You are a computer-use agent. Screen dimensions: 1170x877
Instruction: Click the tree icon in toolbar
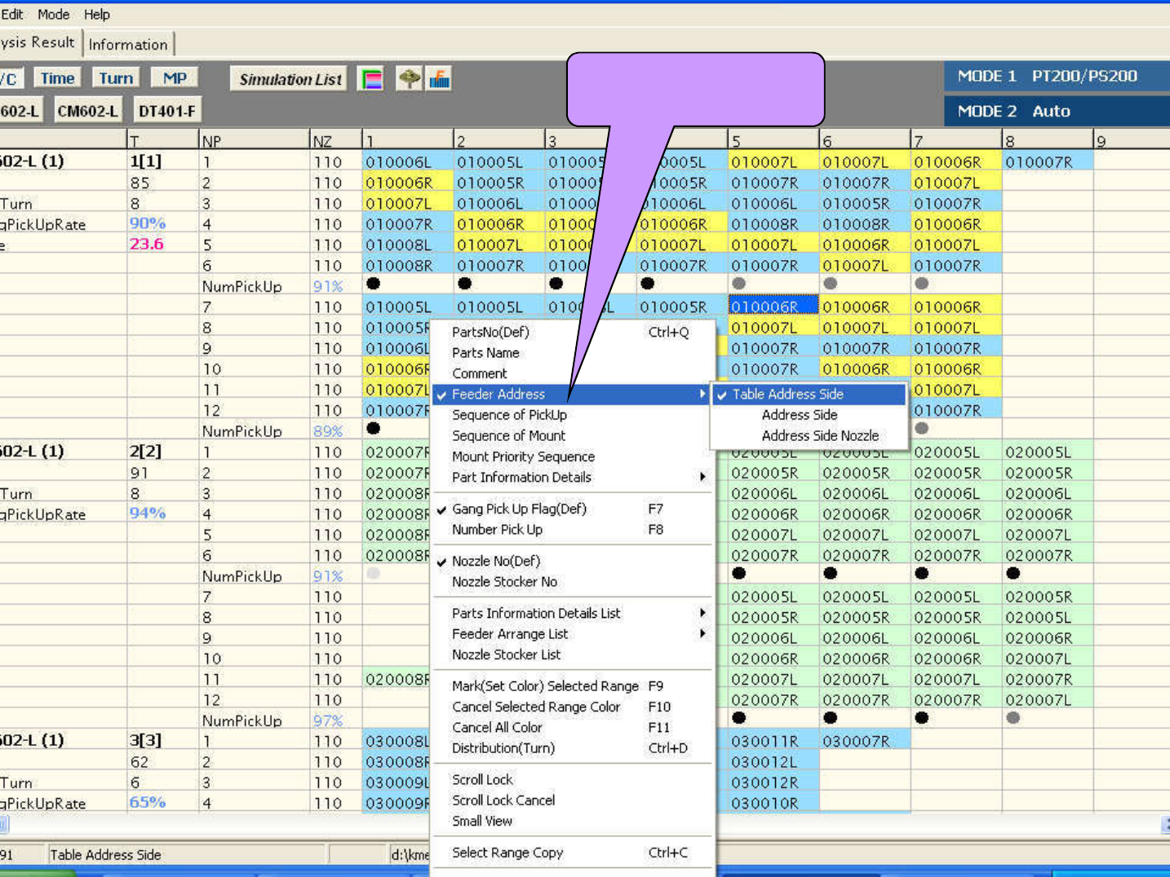409,79
